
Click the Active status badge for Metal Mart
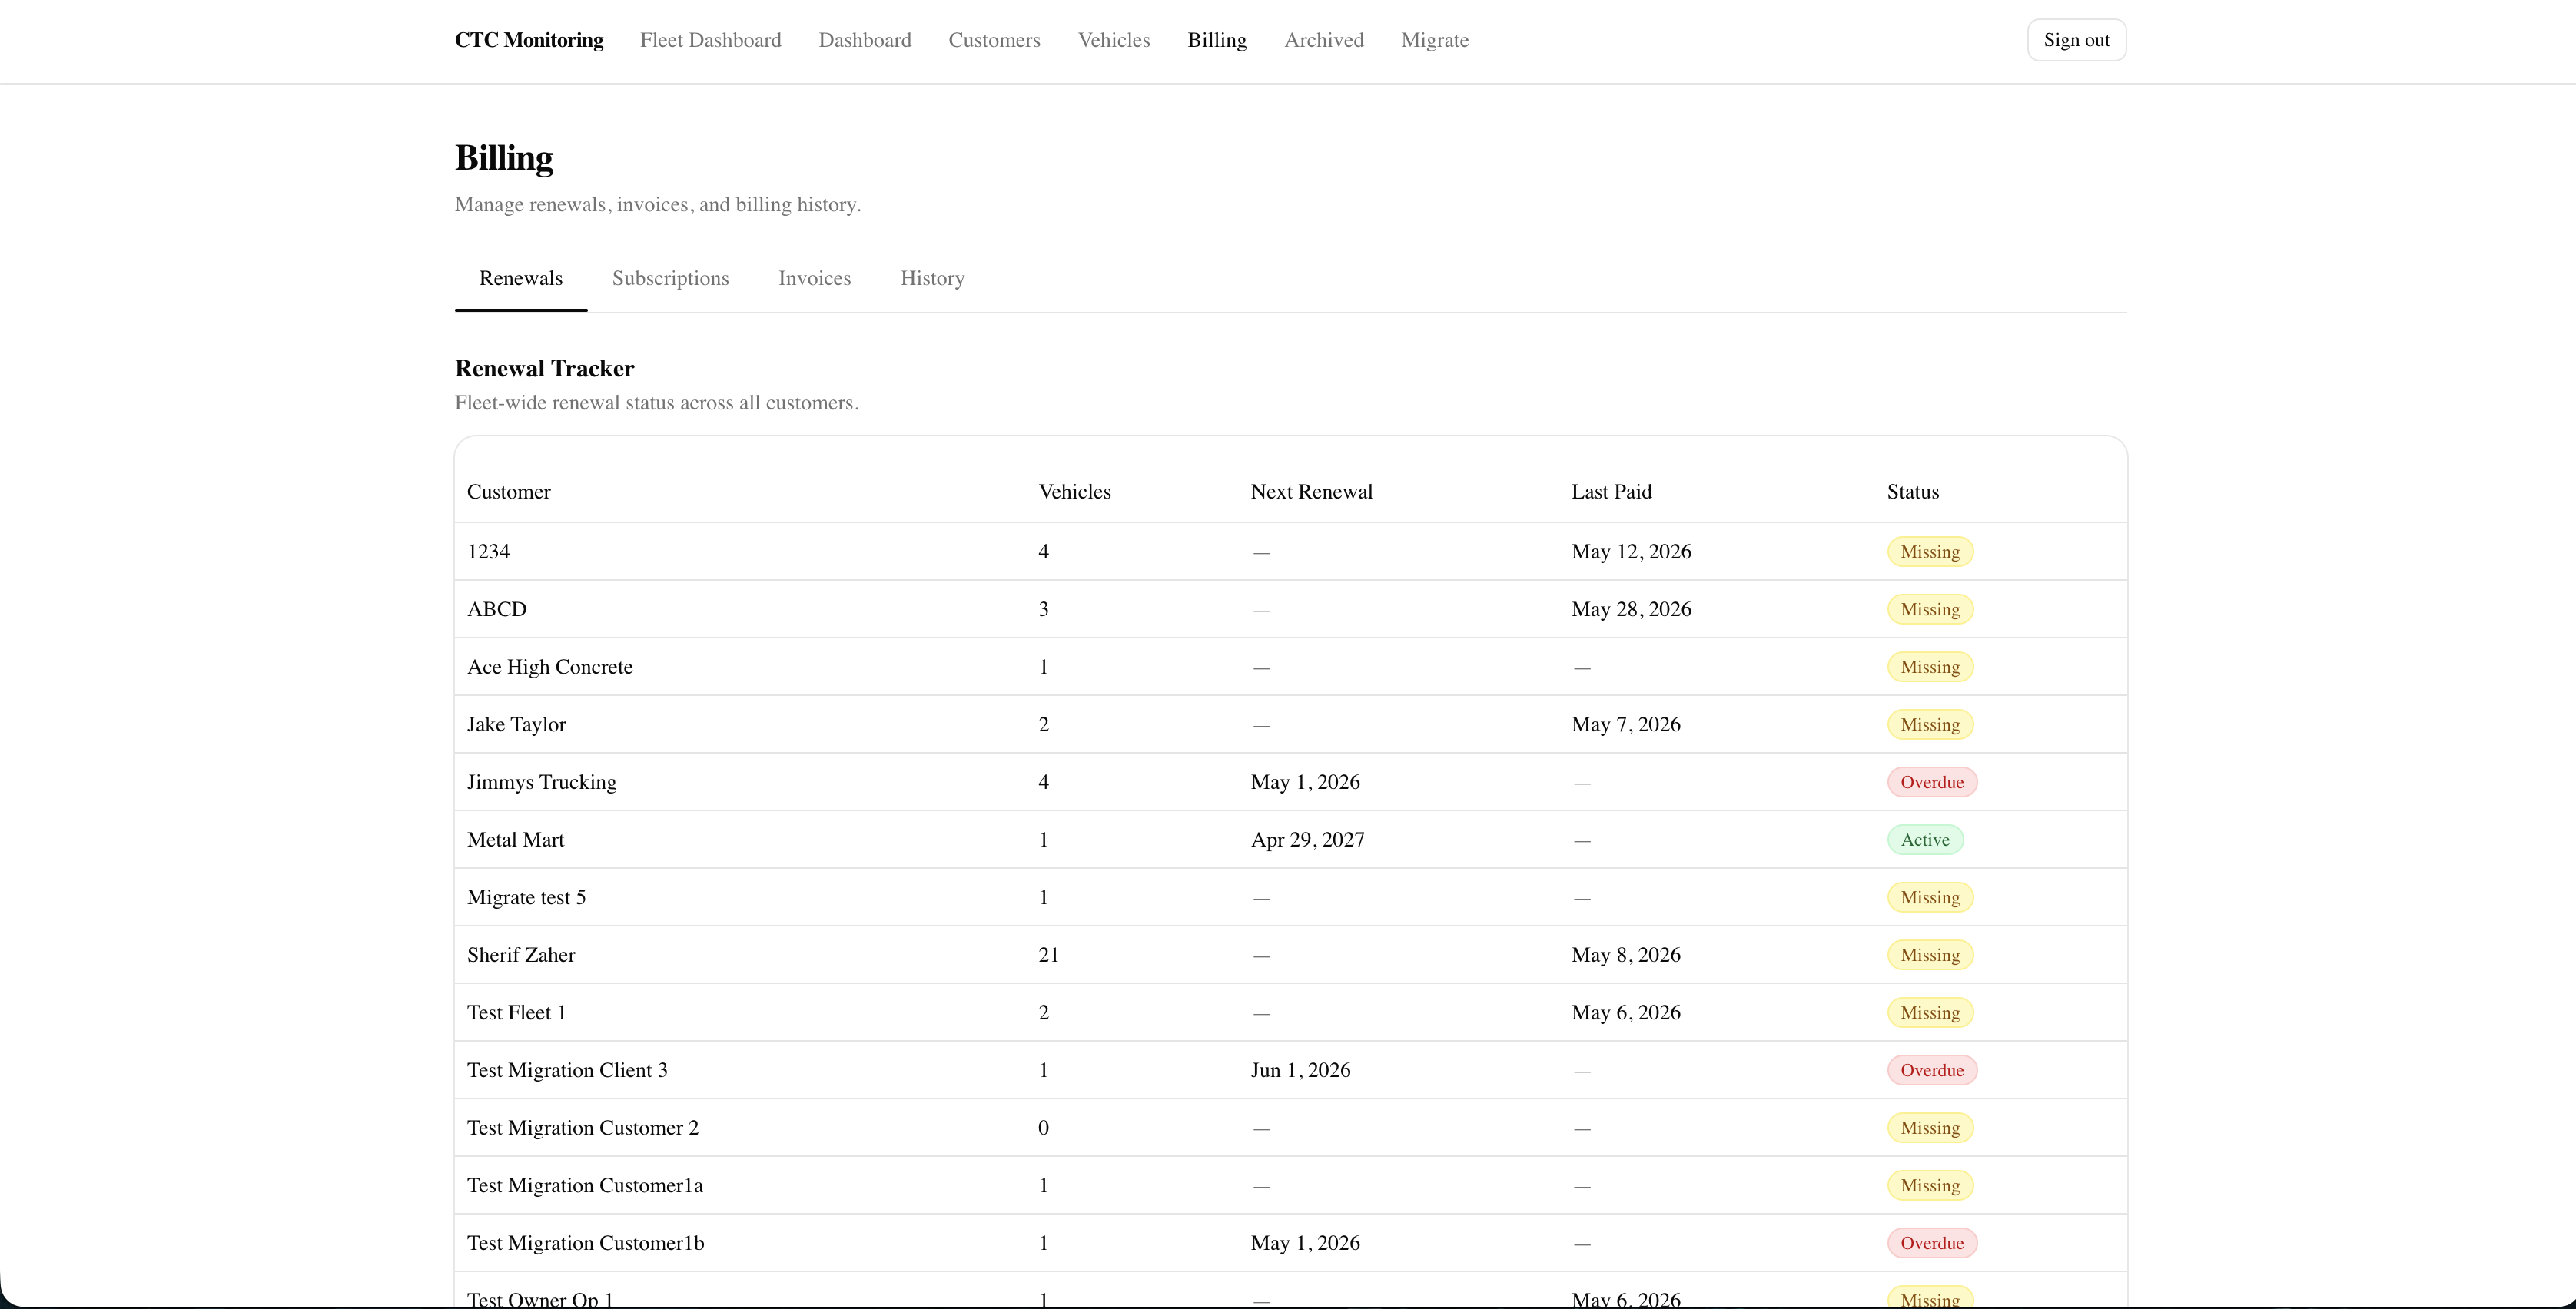coord(1925,840)
